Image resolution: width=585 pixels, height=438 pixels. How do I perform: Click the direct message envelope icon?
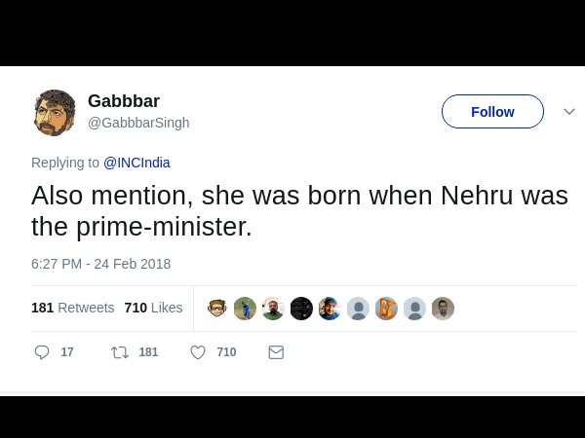point(276,352)
